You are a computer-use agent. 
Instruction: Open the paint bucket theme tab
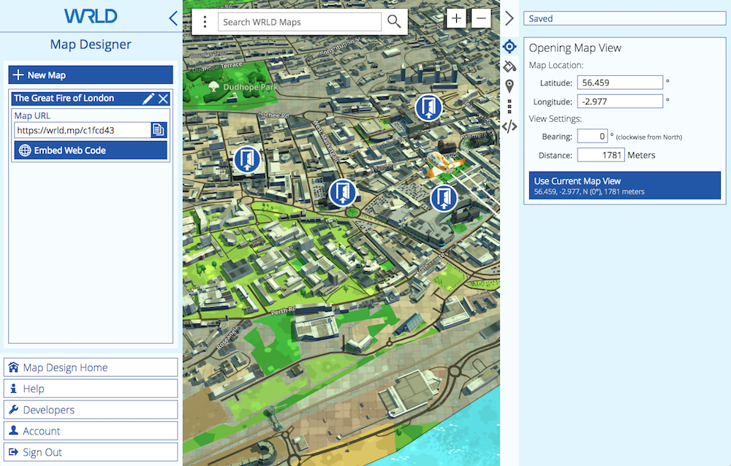[x=510, y=66]
